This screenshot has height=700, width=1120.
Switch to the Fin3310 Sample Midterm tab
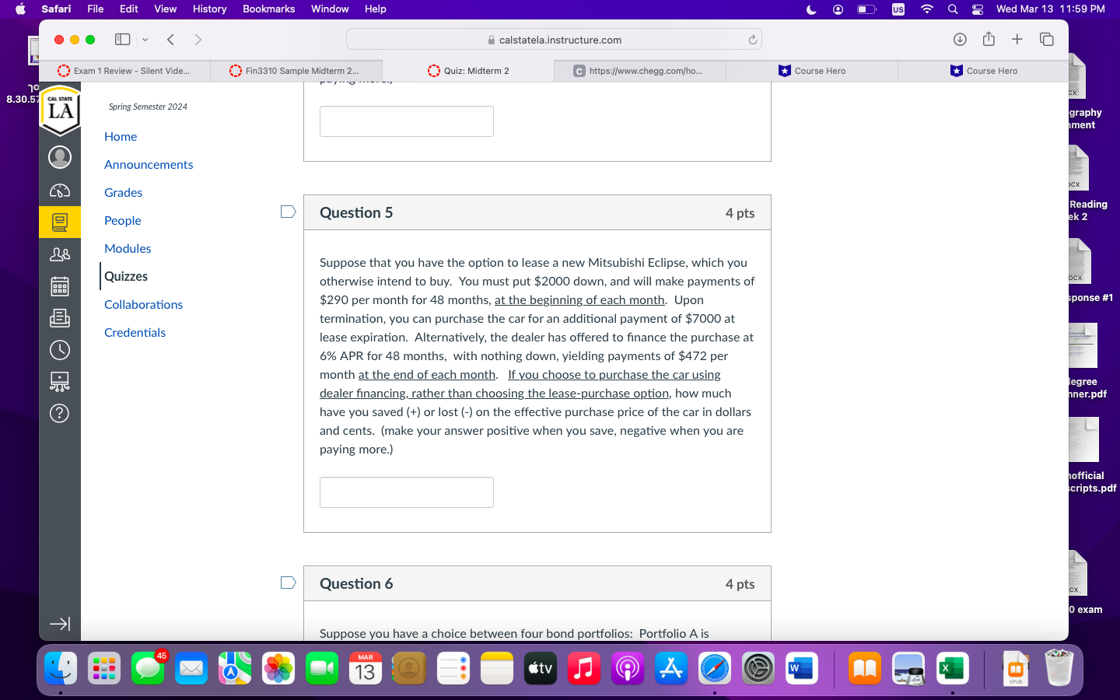tap(296, 70)
